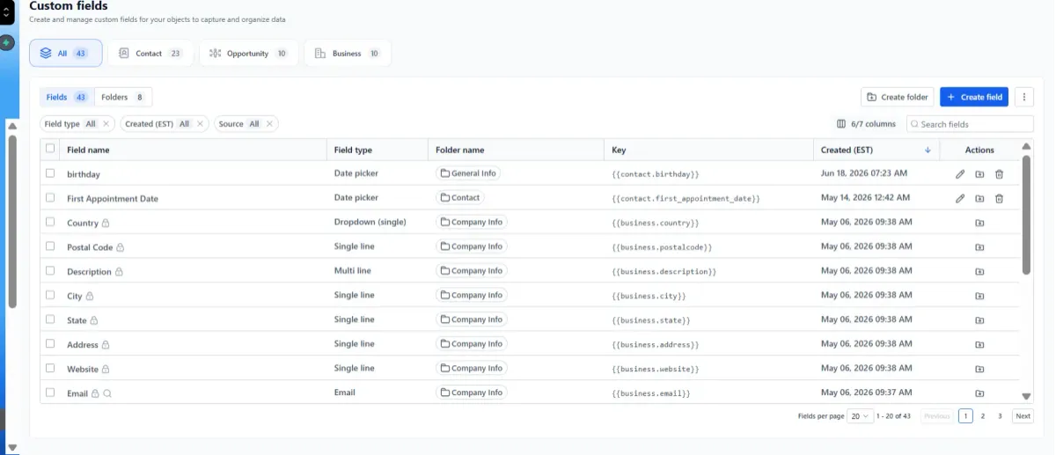Click the table's vertical scrollbar thumb
Screen dimensions: 1056x455
[x=1026, y=215]
